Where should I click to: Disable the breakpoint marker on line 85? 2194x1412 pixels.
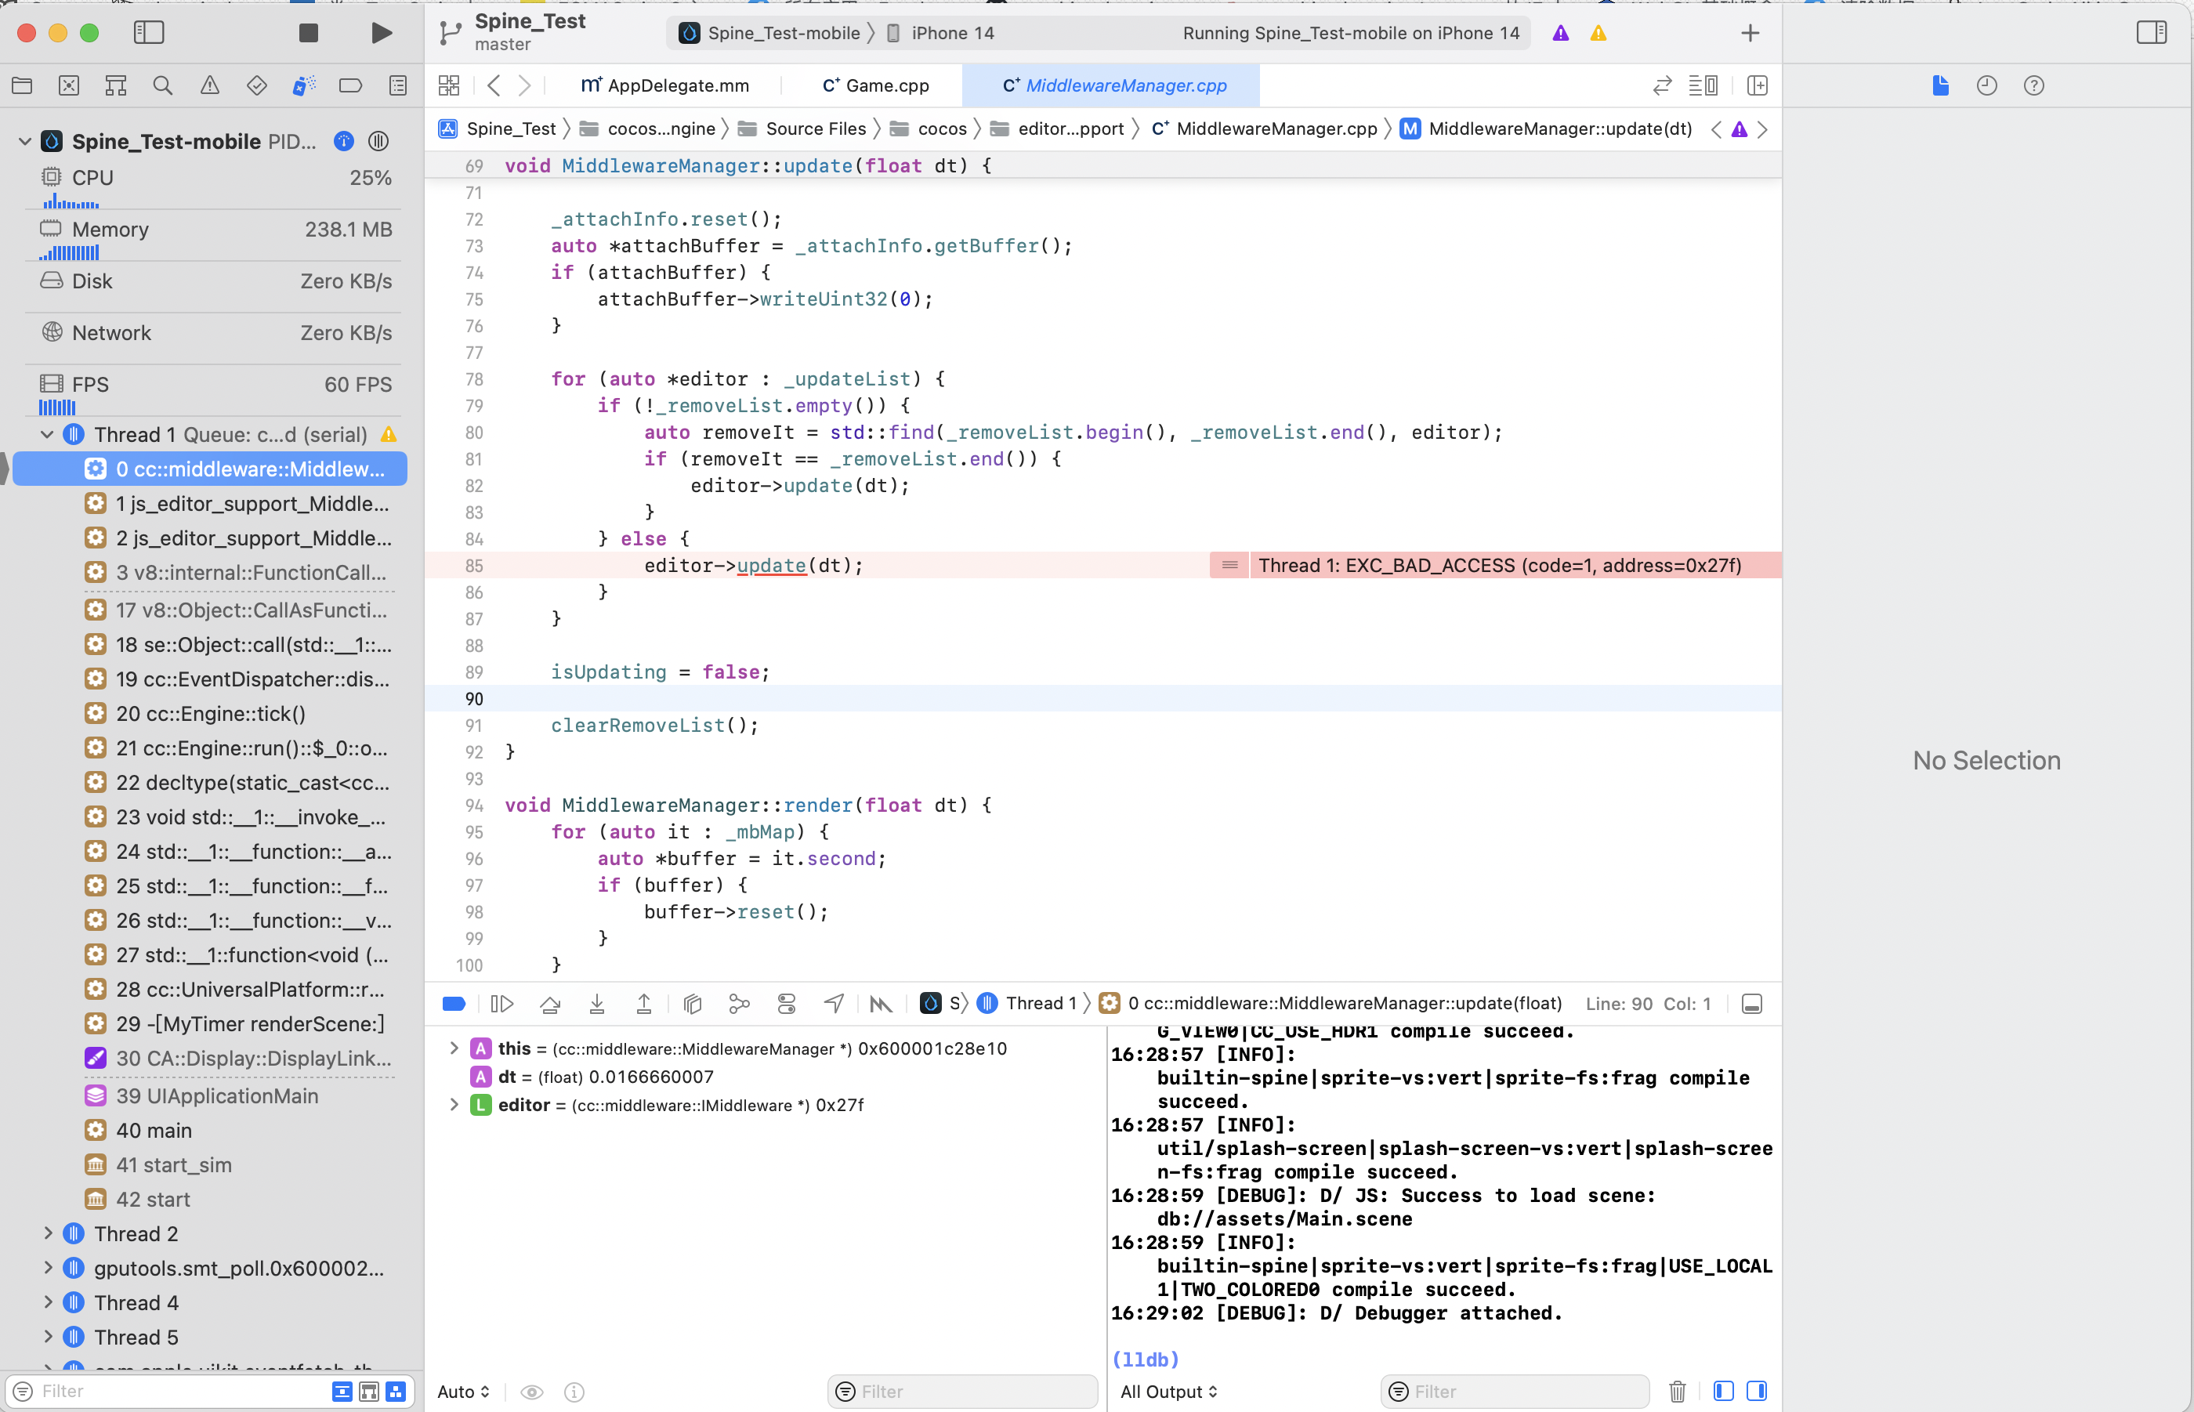pyautogui.click(x=1229, y=565)
